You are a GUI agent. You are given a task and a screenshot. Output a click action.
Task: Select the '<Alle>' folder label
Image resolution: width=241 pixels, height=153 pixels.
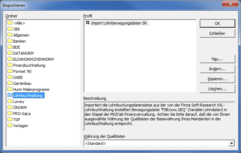click(x=19, y=23)
